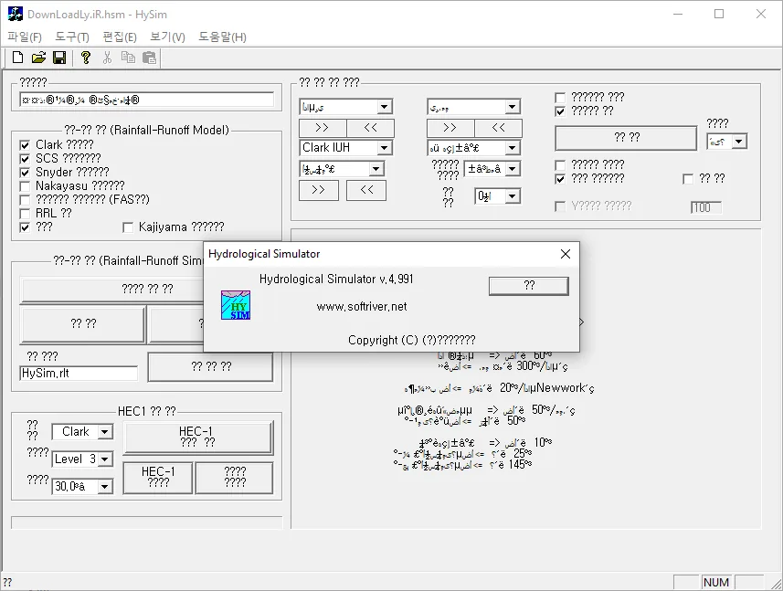Open the Level 3 dropdown
The width and height of the screenshot is (783, 591).
[x=105, y=459]
